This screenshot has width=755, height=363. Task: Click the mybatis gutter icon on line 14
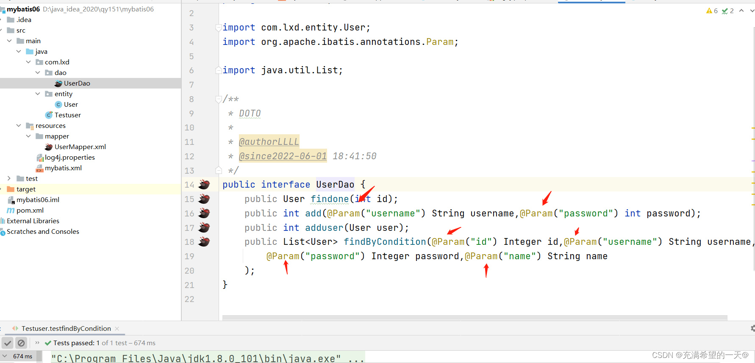(x=204, y=184)
